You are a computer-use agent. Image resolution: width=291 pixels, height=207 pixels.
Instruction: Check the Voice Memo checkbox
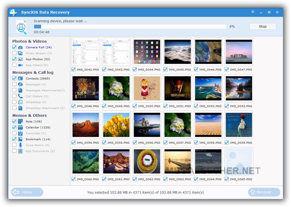[14, 145]
